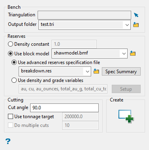The width and height of the screenshot is (149, 150).
Task: Expand the Output folder test.tri dropdown
Action: 127,25
